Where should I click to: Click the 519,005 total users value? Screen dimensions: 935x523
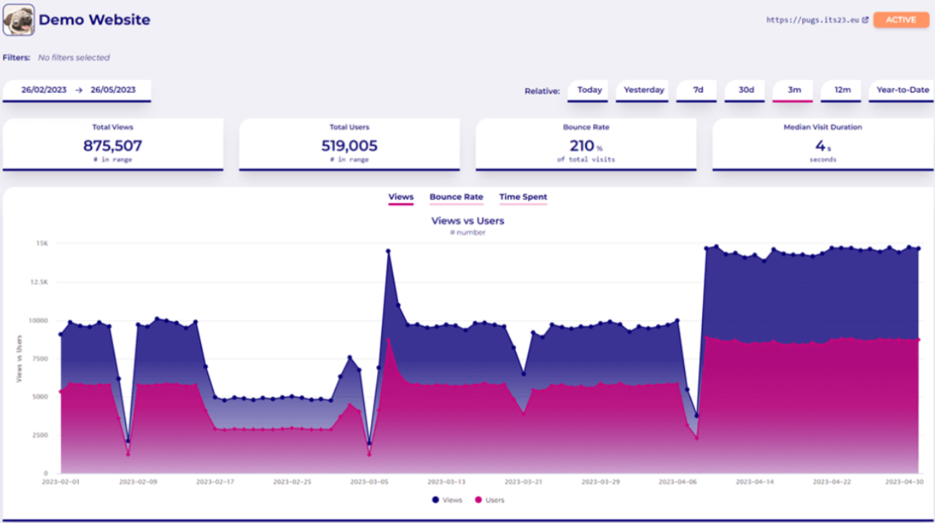pos(349,145)
